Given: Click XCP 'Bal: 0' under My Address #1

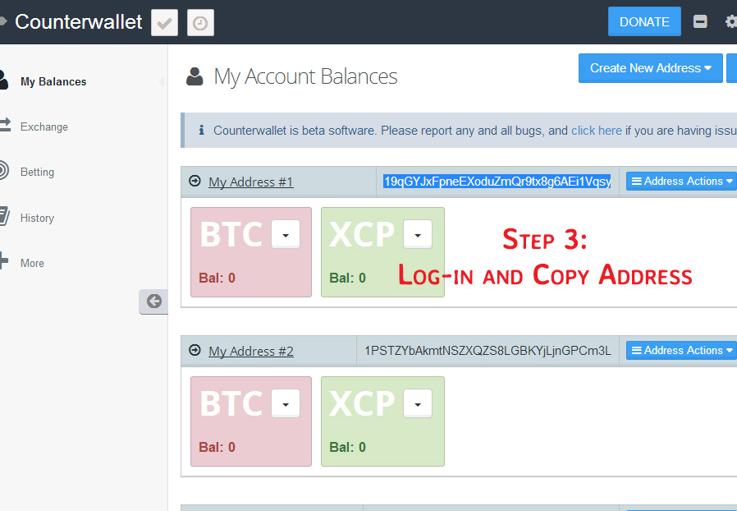Looking at the screenshot, I should click(347, 278).
